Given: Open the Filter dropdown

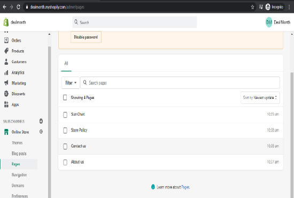Looking at the screenshot, I should click(71, 82).
